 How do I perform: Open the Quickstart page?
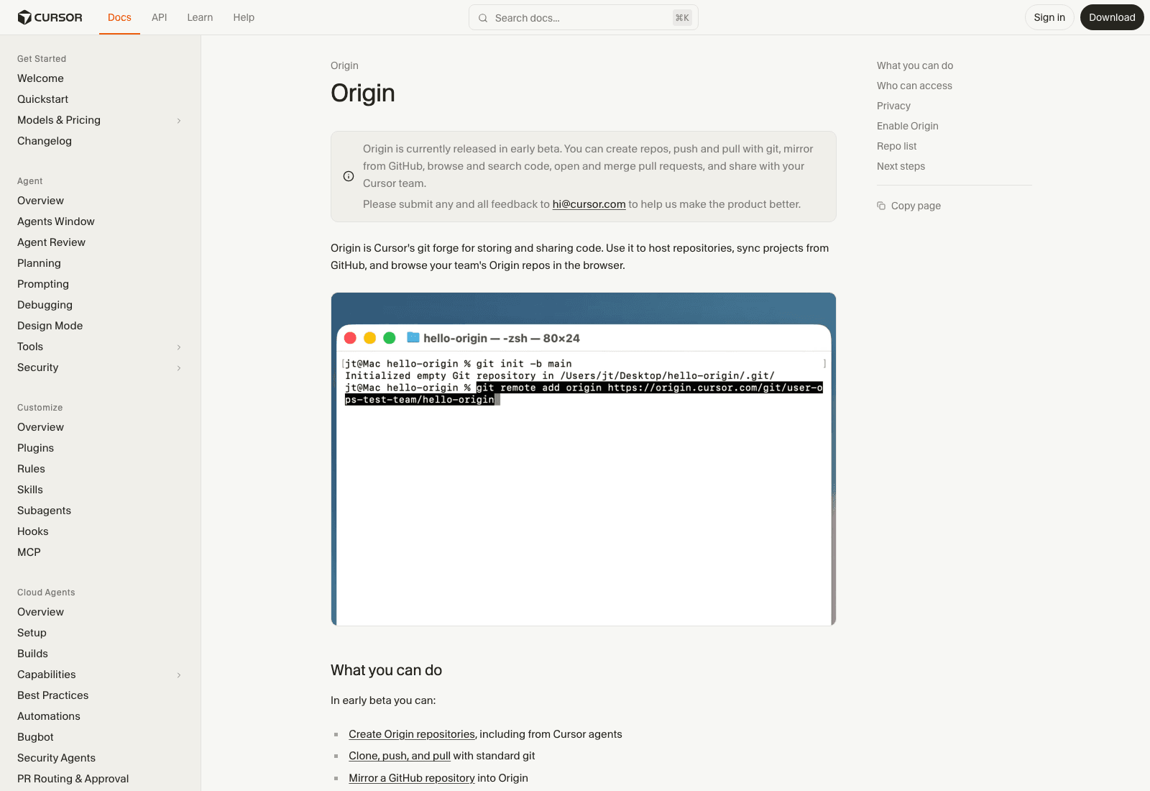click(43, 99)
